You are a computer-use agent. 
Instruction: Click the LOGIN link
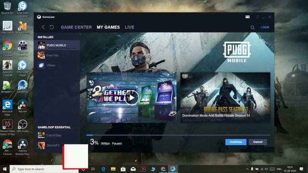(x=265, y=27)
